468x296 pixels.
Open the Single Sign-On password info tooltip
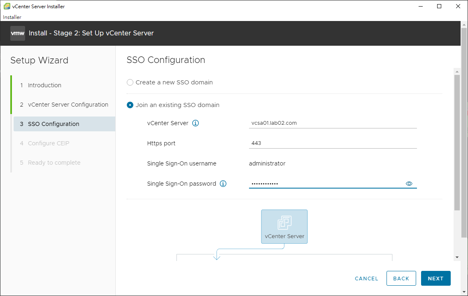point(223,184)
